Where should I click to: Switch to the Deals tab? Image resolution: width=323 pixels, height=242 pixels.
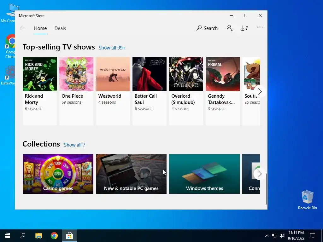pyautogui.click(x=60, y=28)
